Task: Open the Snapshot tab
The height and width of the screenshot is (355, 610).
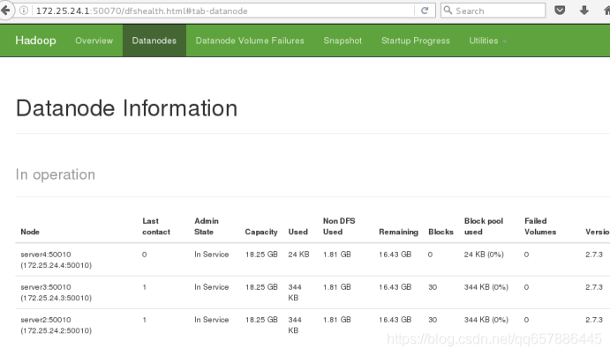Action: tap(343, 41)
